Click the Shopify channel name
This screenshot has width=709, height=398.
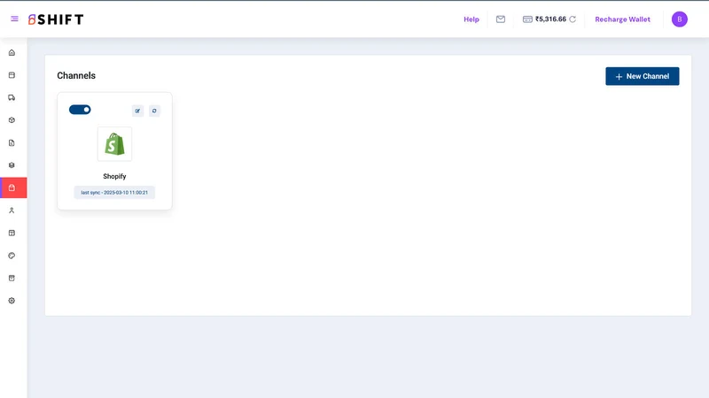point(114,176)
